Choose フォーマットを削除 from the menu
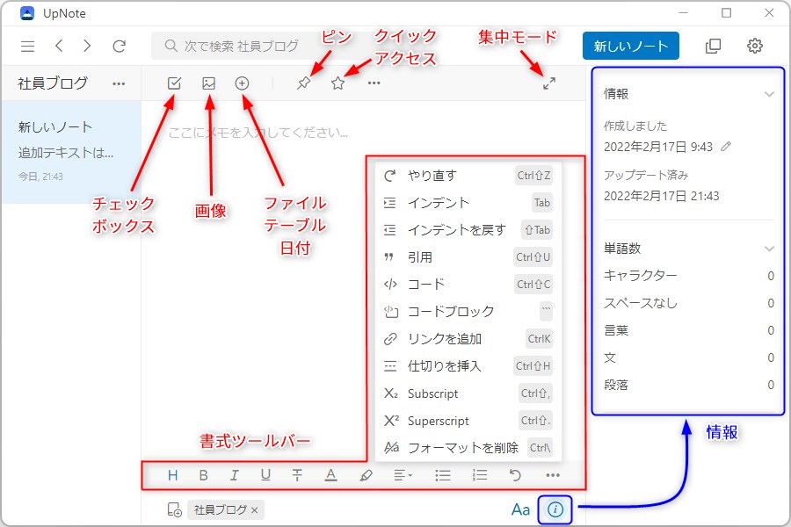The height and width of the screenshot is (527, 791). (468, 447)
